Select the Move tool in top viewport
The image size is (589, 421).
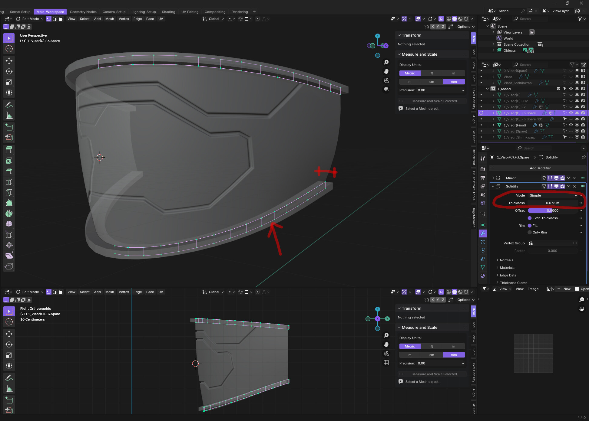[9, 61]
